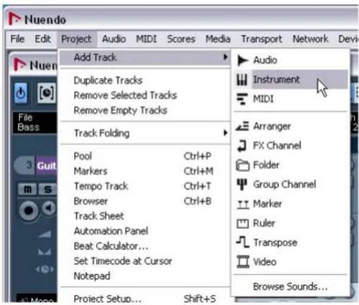Solo the Guitar track with S button
The width and height of the screenshot is (359, 305).
point(47,189)
